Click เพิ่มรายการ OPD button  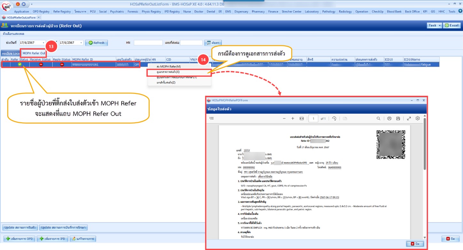(x=20, y=239)
